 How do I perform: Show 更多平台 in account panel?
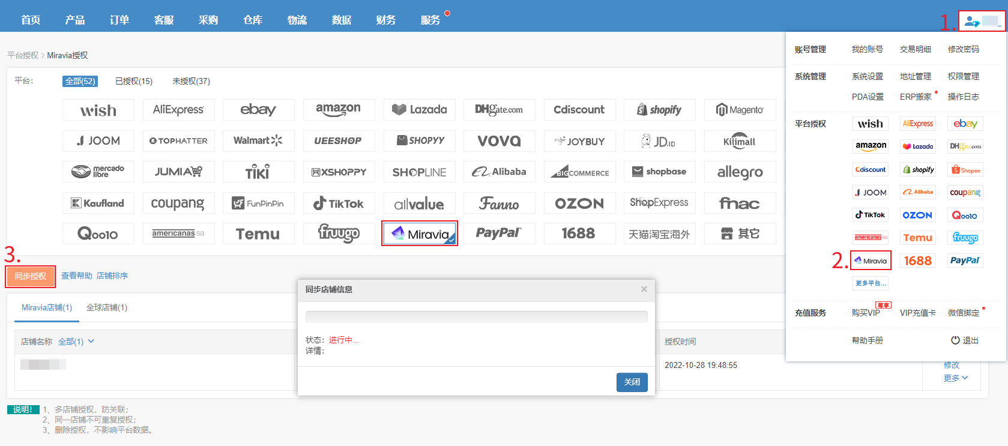click(871, 283)
